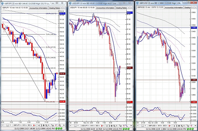Open the GBP/USD symbol dropdown in toolbar
This screenshot has width=198, height=131.
153,126
